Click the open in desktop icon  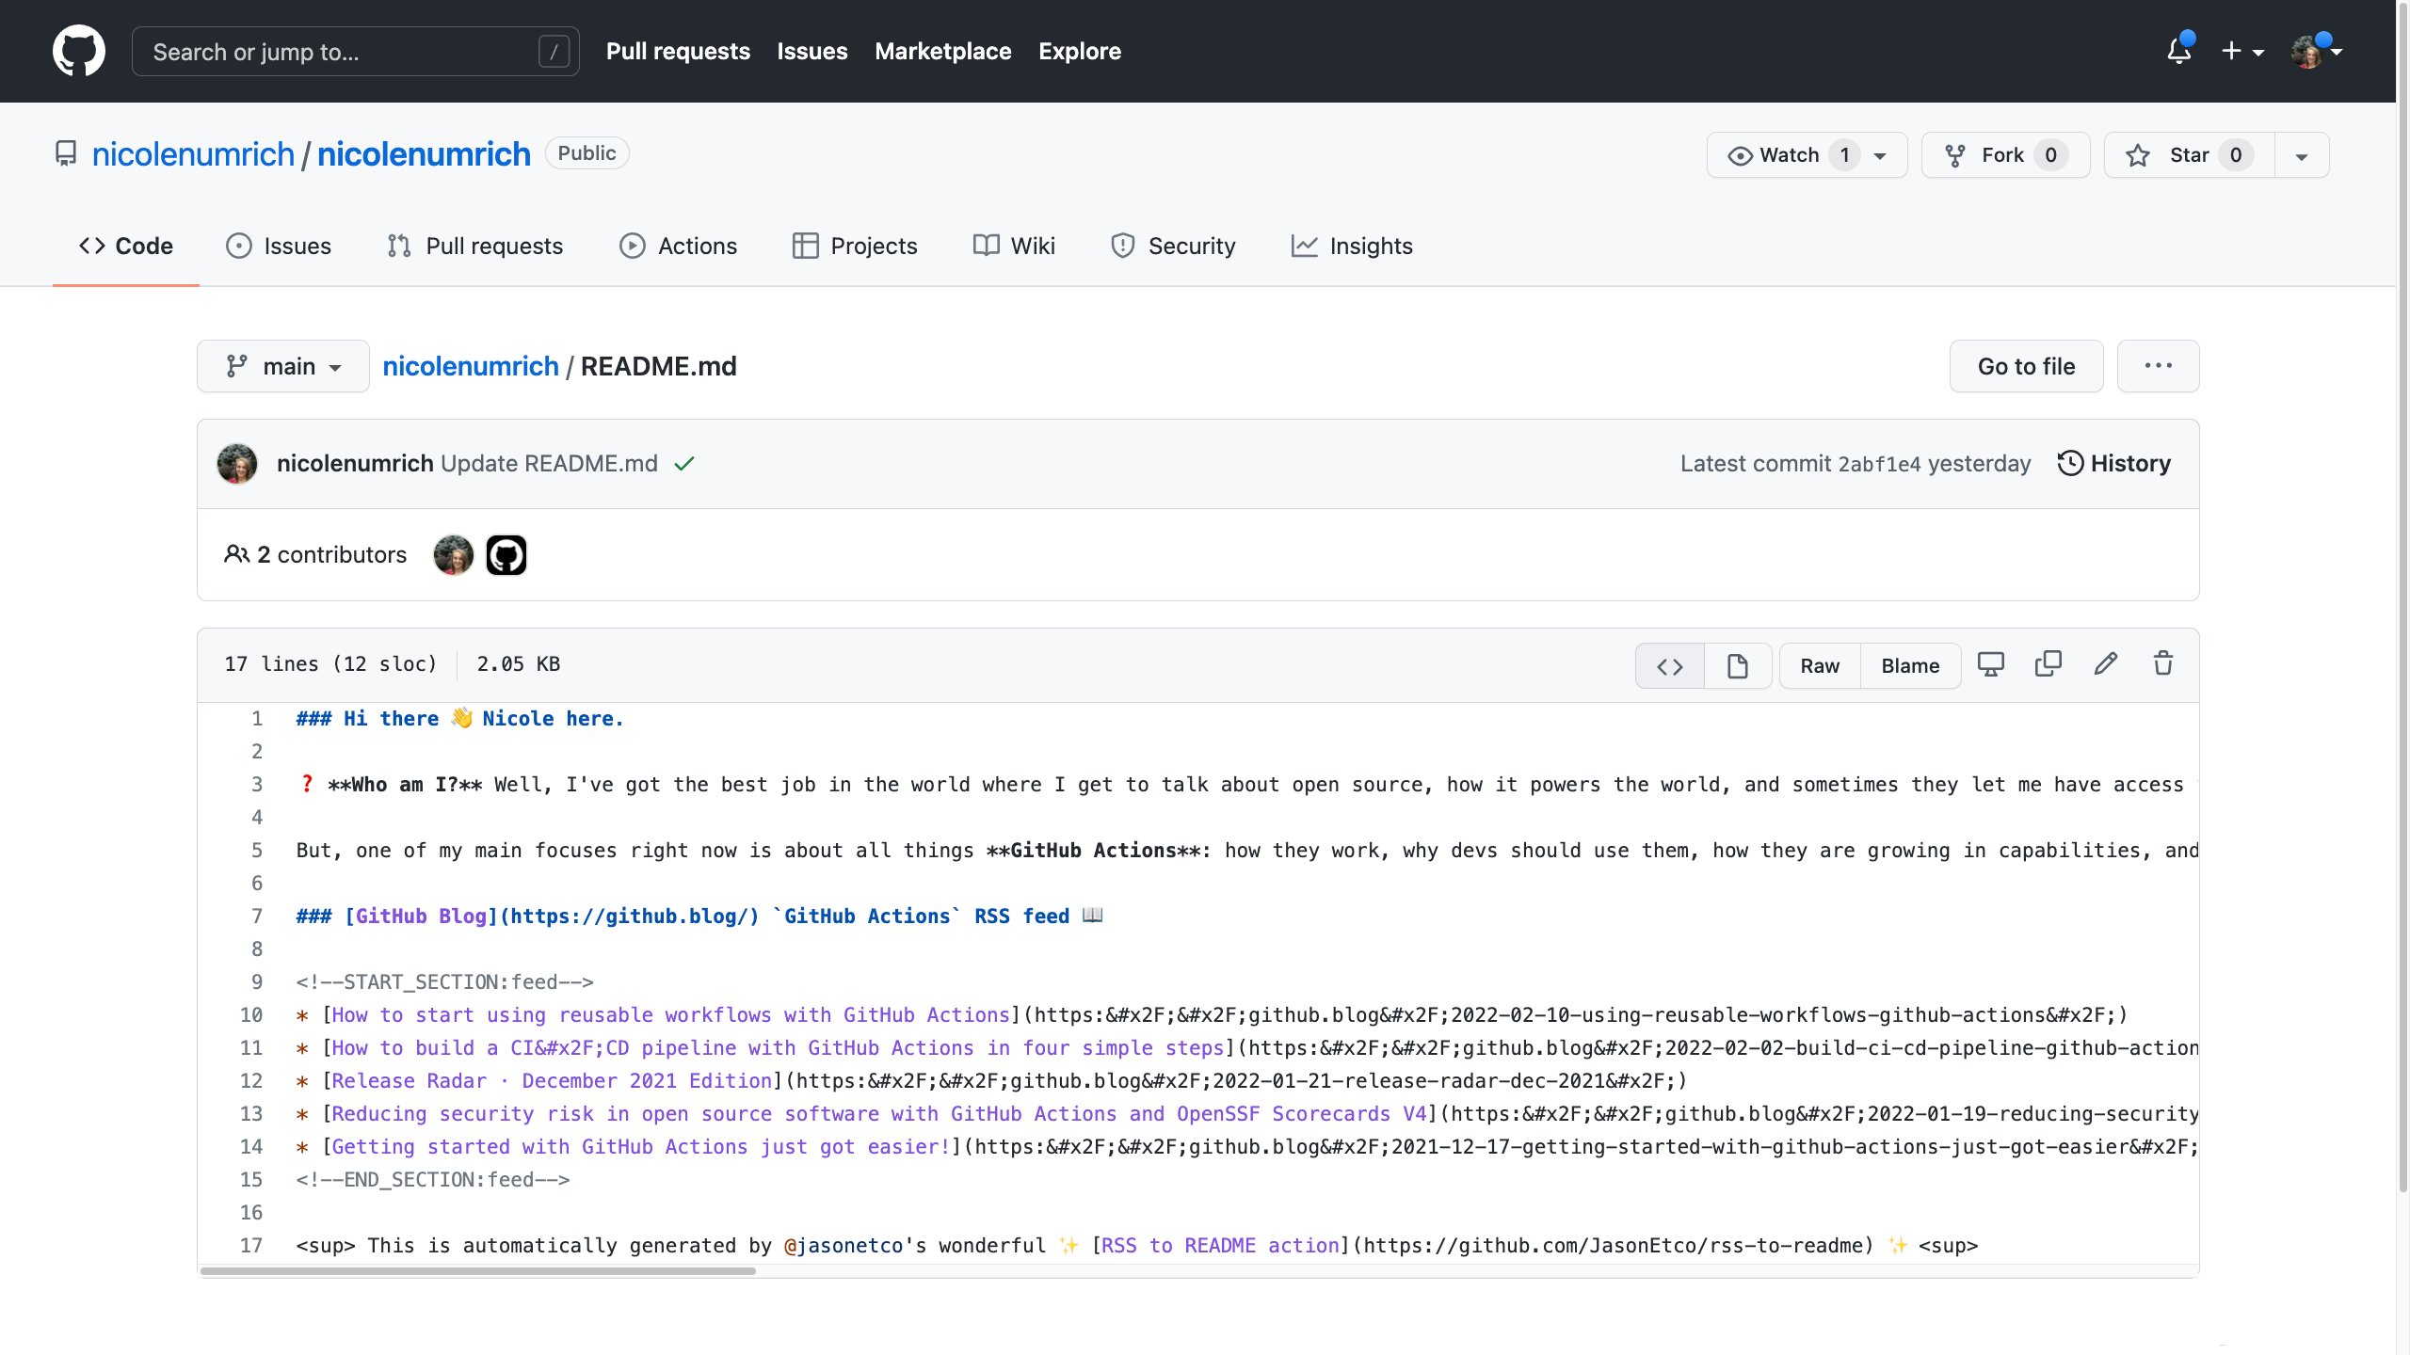tap(1990, 664)
